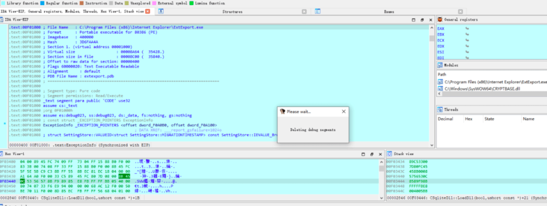Click the ExtExport.exe module icon

click(440, 82)
